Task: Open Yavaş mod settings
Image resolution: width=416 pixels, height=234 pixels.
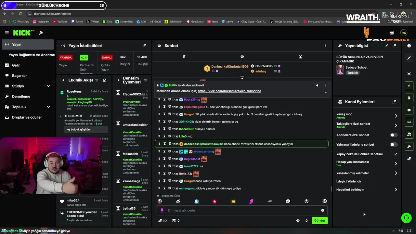Action: 367,116
